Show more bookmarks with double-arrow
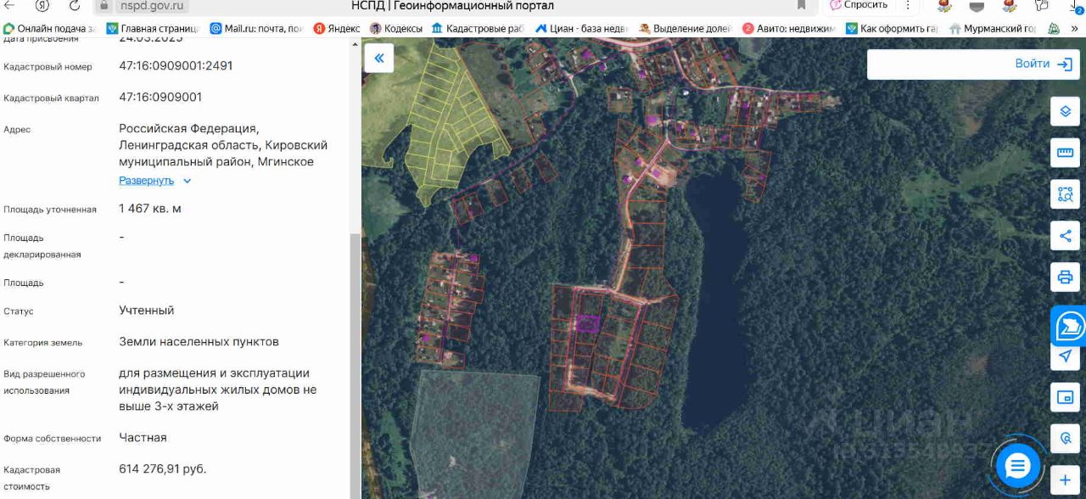The width and height of the screenshot is (1086, 499). (1075, 28)
